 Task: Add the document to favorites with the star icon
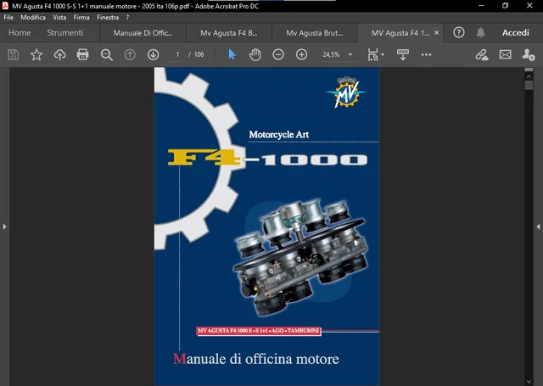tap(36, 54)
